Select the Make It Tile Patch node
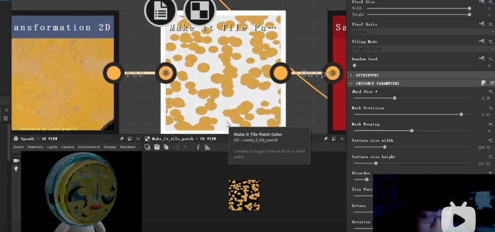 click(223, 72)
